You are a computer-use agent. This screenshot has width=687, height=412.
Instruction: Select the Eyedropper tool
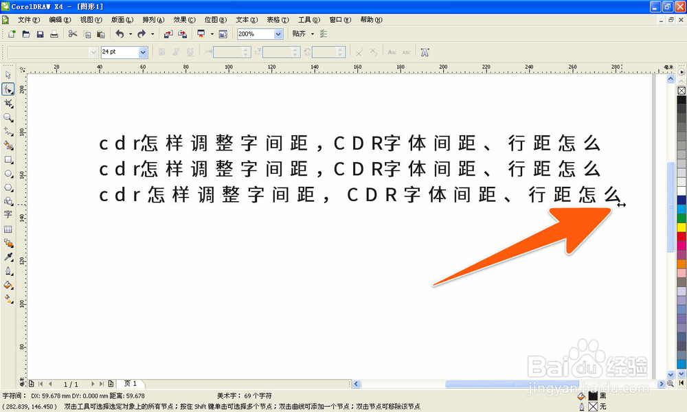8,257
